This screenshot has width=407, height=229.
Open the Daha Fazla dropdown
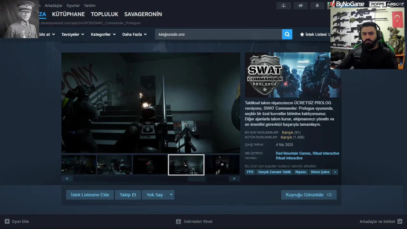135,34
